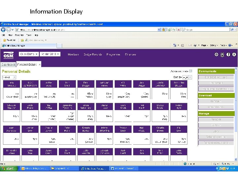Select the Joseph member card
Screen dimensions: 238x178
coord(104,154)
